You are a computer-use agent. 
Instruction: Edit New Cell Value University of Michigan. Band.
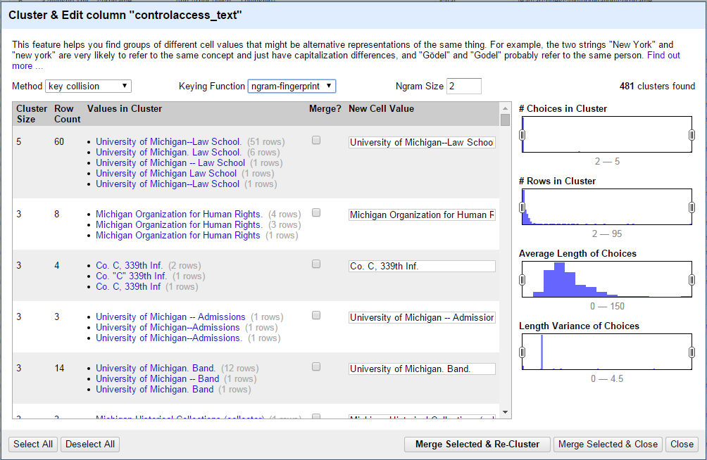tap(422, 369)
